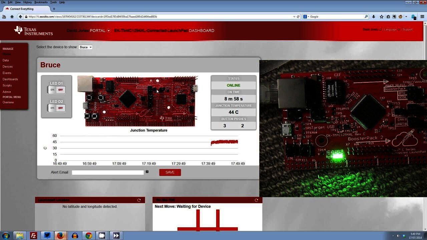Screen dimensions: 427x240
Task: Reload page with the refresh arrow
Action: pos(298,17)
